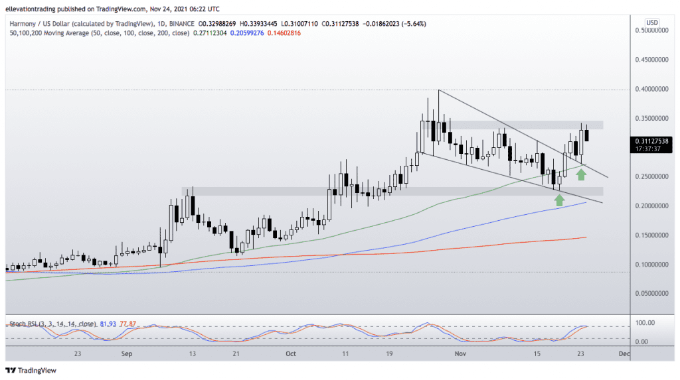Click the 11 date label on time axis
The image size is (680, 380).
click(345, 353)
